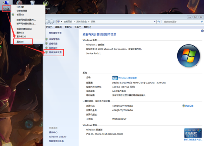
Task: Click the magnifier search icon
Action: (x=201, y=22)
